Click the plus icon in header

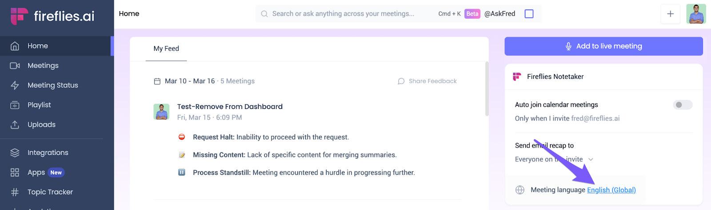pyautogui.click(x=670, y=14)
